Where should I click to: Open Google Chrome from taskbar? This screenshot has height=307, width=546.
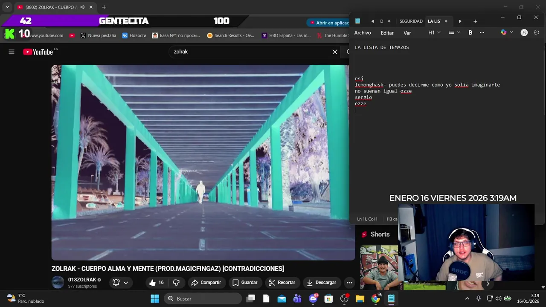(x=375, y=298)
